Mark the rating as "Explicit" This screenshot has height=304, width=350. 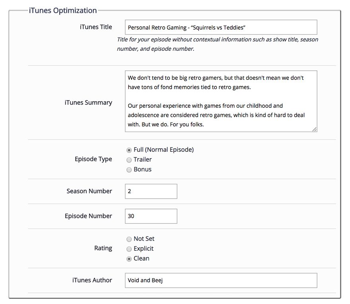[x=129, y=249]
